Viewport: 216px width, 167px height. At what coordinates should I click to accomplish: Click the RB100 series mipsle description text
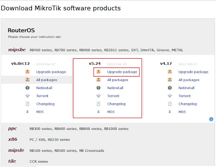tap(67, 150)
